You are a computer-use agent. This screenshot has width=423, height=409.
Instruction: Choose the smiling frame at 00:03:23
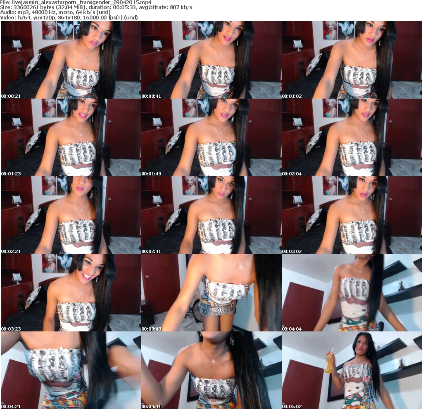[71, 293]
